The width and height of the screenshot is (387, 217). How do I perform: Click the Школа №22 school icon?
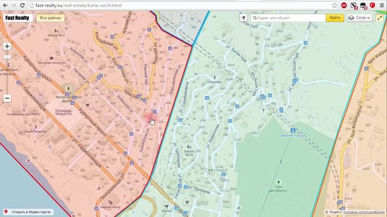[189, 147]
